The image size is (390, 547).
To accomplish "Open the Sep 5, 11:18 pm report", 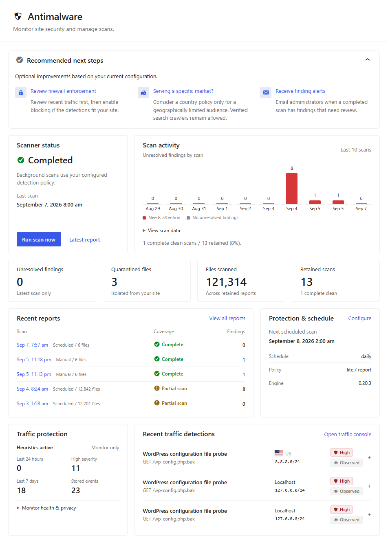I will pyautogui.click(x=34, y=360).
